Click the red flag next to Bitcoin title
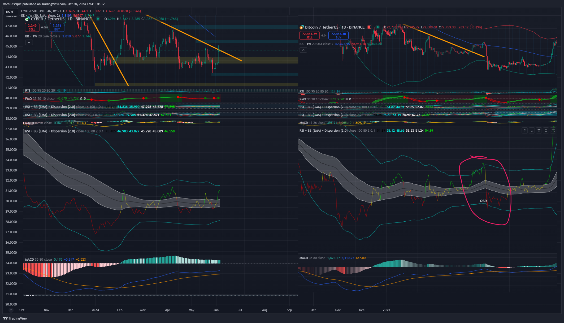The height and width of the screenshot is (323, 564). click(x=369, y=27)
